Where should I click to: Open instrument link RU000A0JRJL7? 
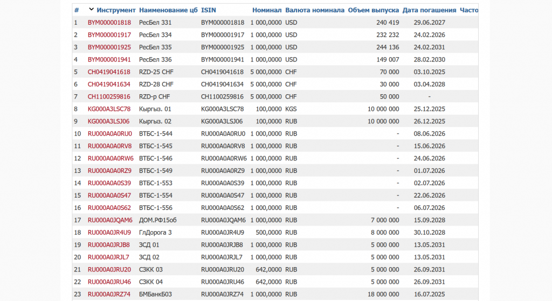pos(108,257)
